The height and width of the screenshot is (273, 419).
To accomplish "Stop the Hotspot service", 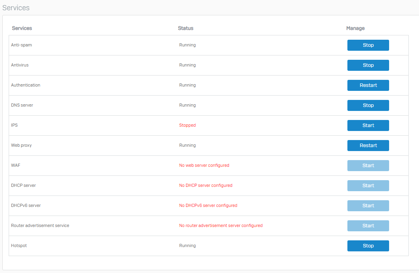I will click(368, 245).
